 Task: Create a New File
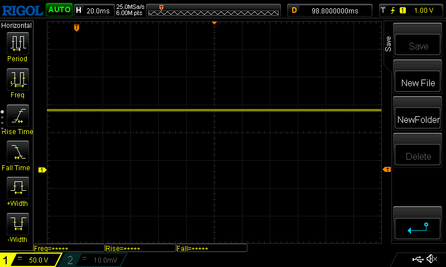418,81
